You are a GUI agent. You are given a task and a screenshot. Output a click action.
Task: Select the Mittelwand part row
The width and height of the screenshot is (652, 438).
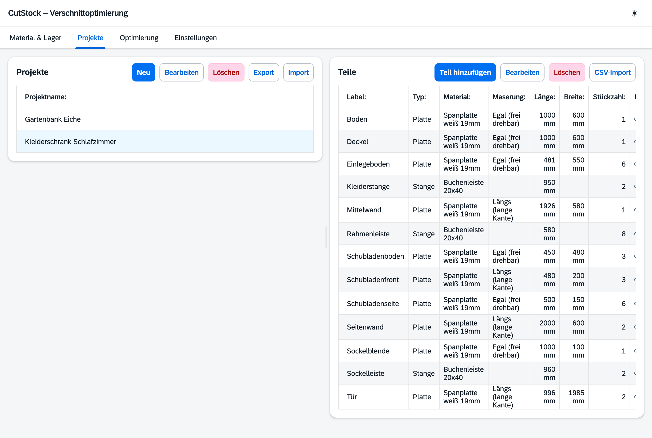coord(487,210)
